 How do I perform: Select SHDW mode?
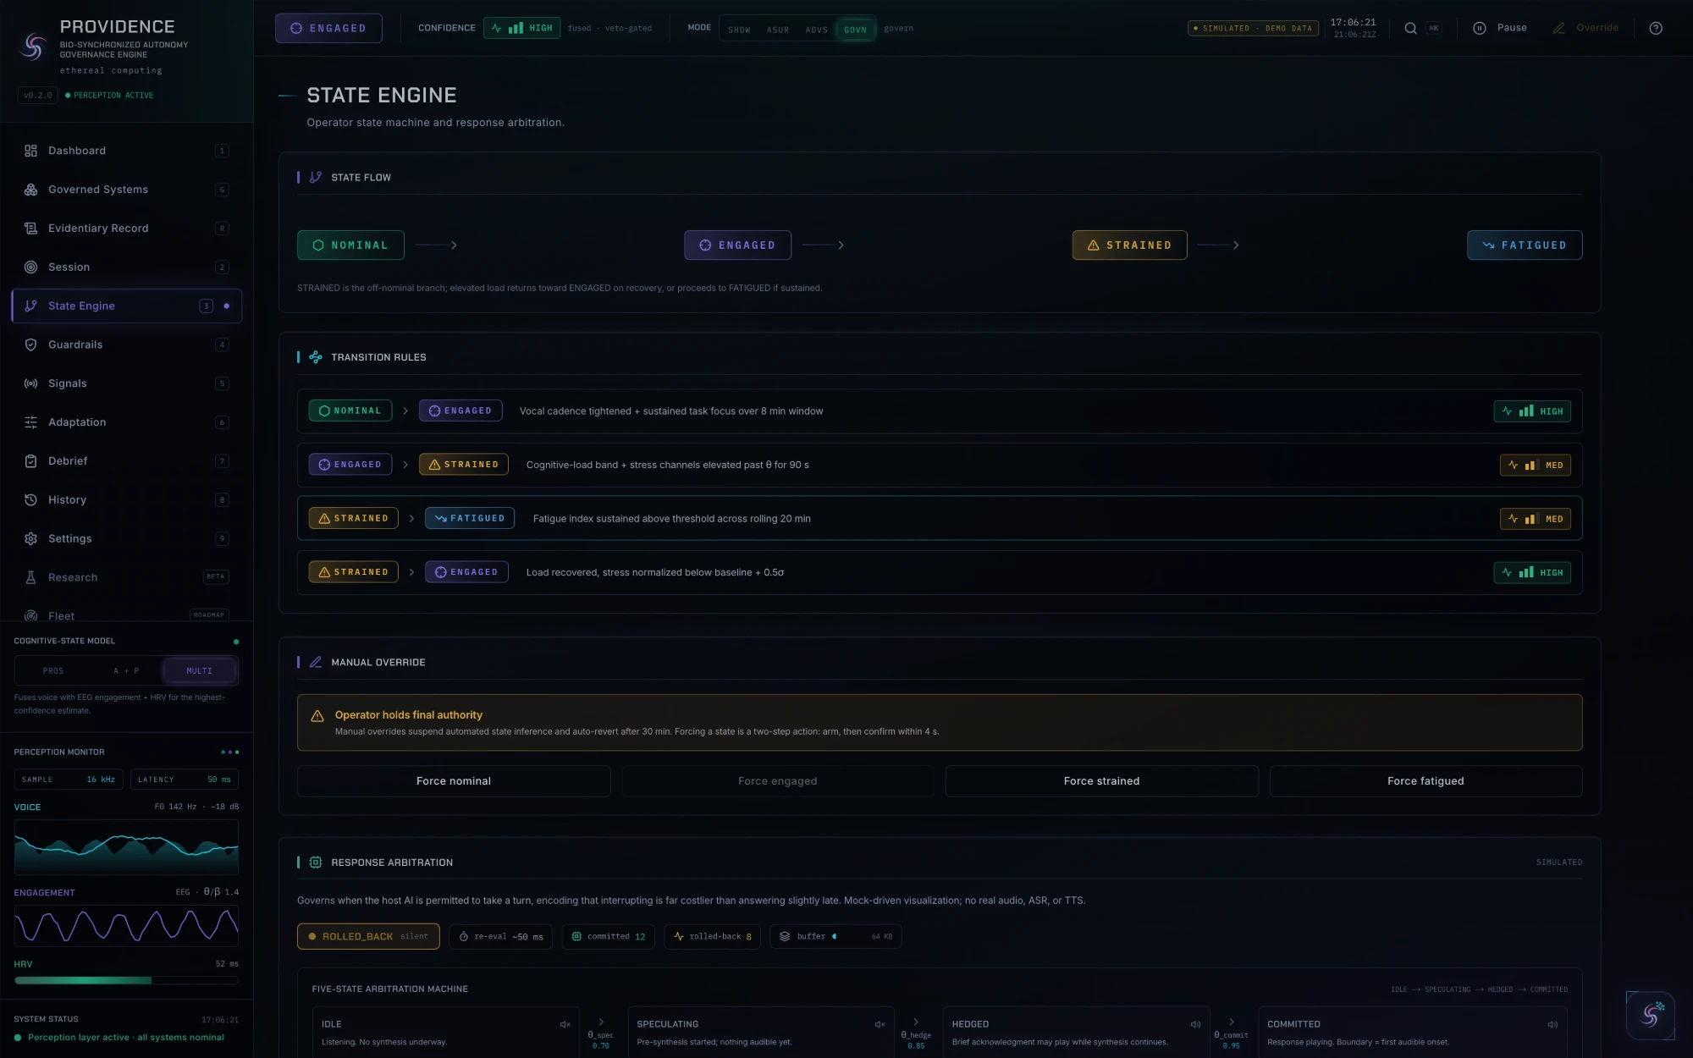tap(739, 30)
